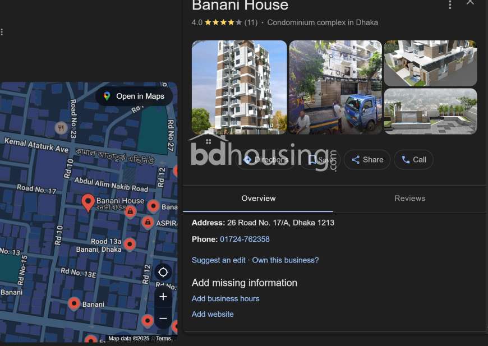Viewport: 488px width, 346px height.
Task: Open the left-edge vertical dots menu
Action: (x=2, y=32)
